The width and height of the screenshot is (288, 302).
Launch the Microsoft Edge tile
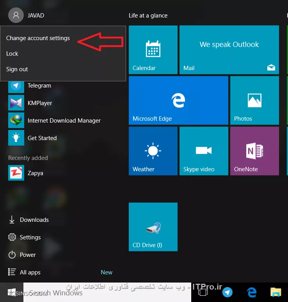pos(178,100)
